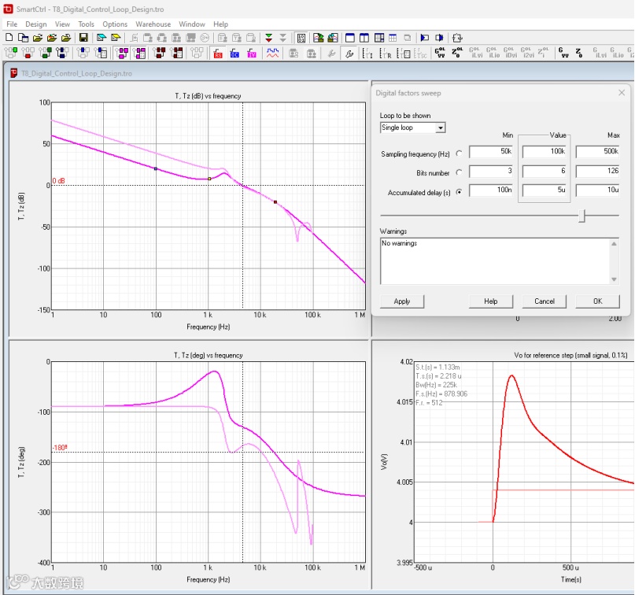Open the Warehouse menu
The width and height of the screenshot is (635, 595).
click(x=153, y=24)
